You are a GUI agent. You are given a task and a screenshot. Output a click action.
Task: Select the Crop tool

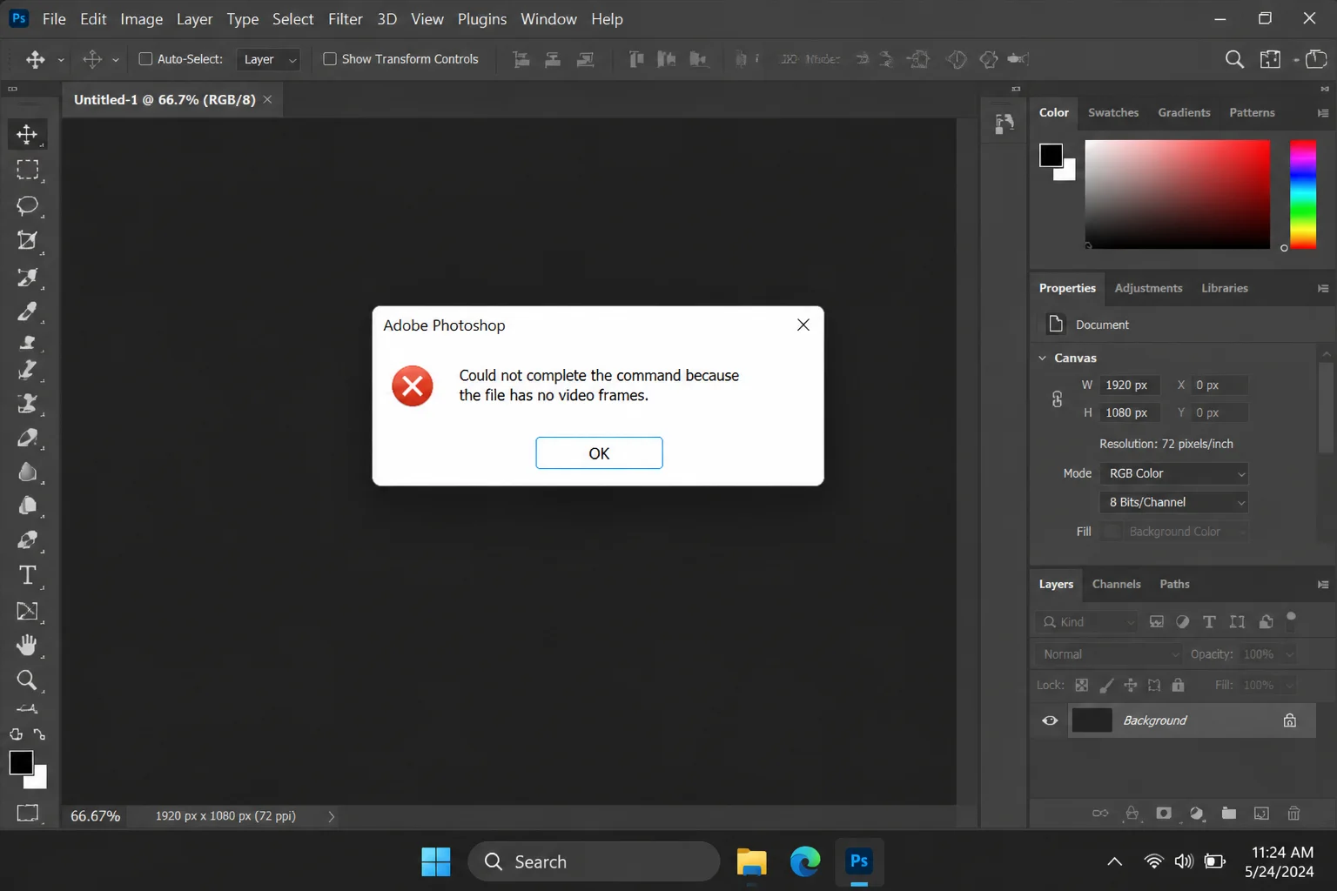(27, 241)
